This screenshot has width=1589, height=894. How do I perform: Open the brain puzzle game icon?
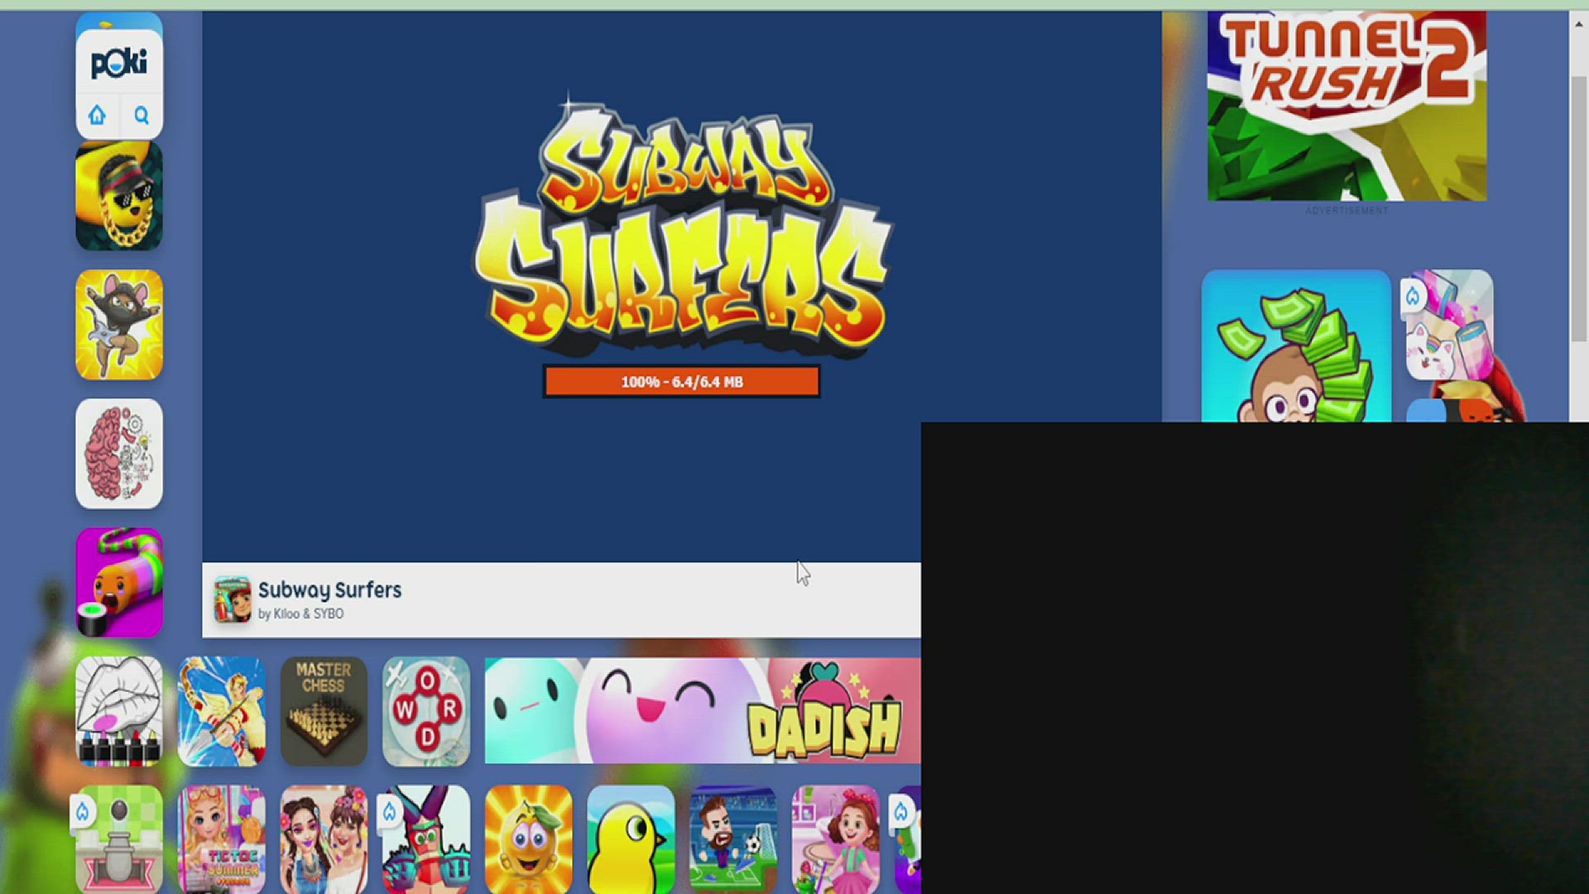119,454
